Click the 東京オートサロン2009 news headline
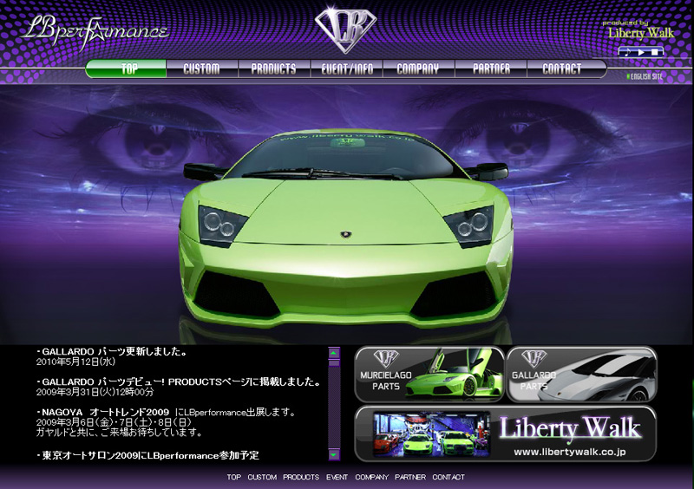Image resolution: width=694 pixels, height=489 pixels. pos(147,455)
